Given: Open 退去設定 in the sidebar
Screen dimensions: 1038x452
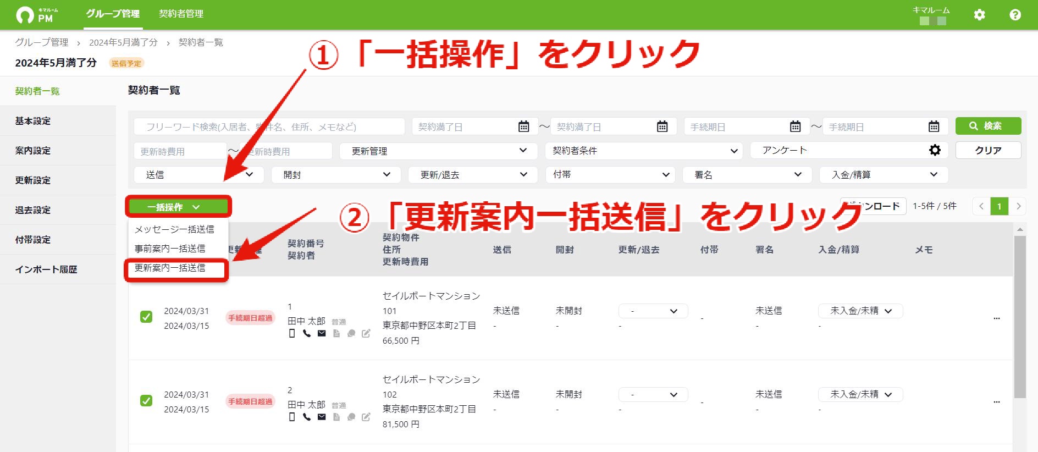Looking at the screenshot, I should pyautogui.click(x=58, y=210).
